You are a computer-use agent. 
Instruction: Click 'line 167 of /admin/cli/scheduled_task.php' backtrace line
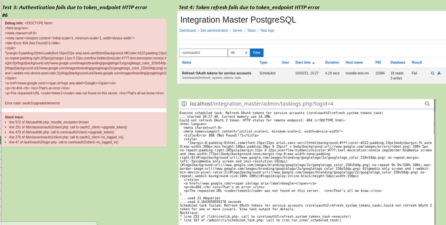(260, 220)
